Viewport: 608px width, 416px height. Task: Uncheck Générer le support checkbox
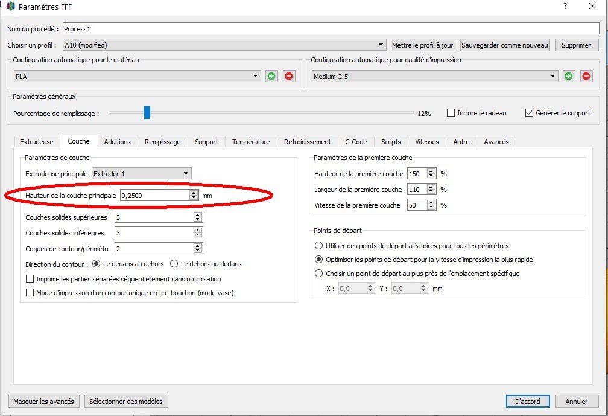click(529, 113)
